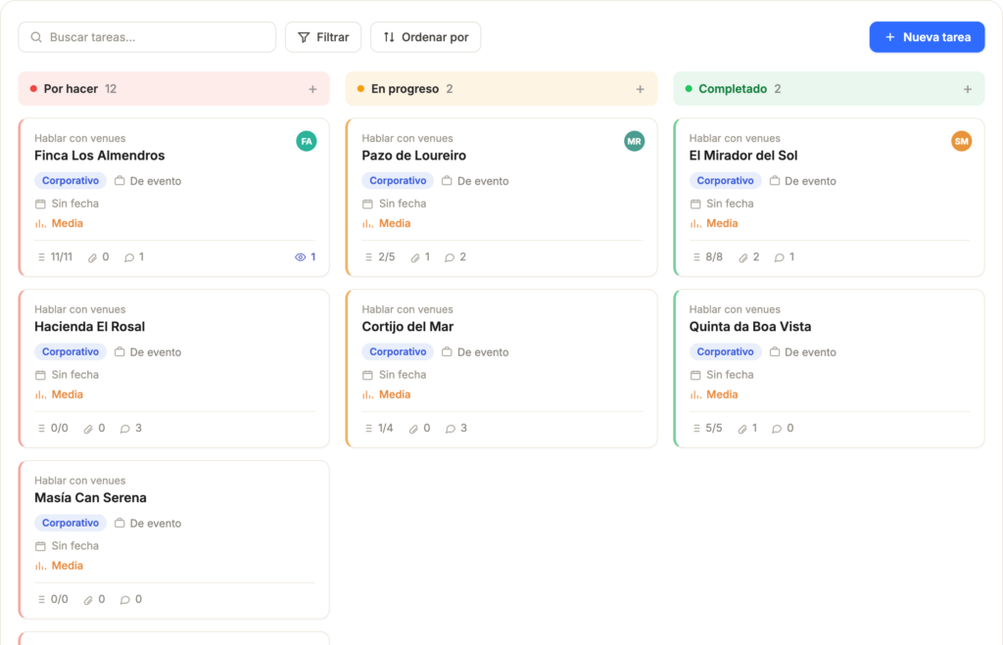Click De evento label on Hacienda El Rosal
Viewport: 1003px width, 645px height.
pos(148,352)
